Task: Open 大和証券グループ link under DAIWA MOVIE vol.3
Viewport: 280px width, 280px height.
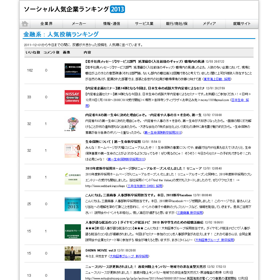Action: click(x=129, y=256)
